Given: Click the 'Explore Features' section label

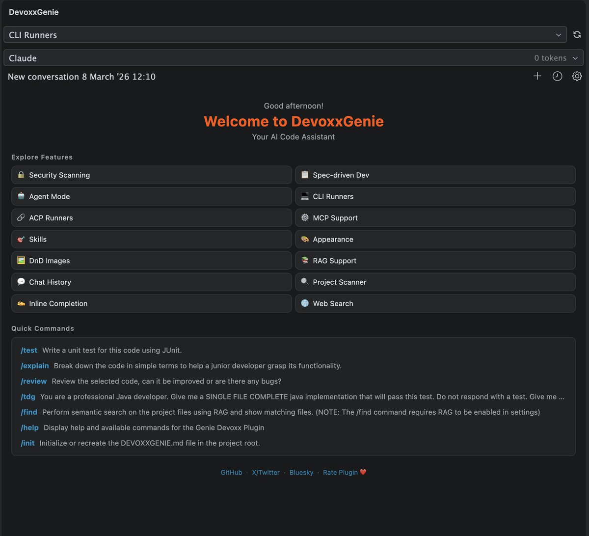Looking at the screenshot, I should coord(42,157).
